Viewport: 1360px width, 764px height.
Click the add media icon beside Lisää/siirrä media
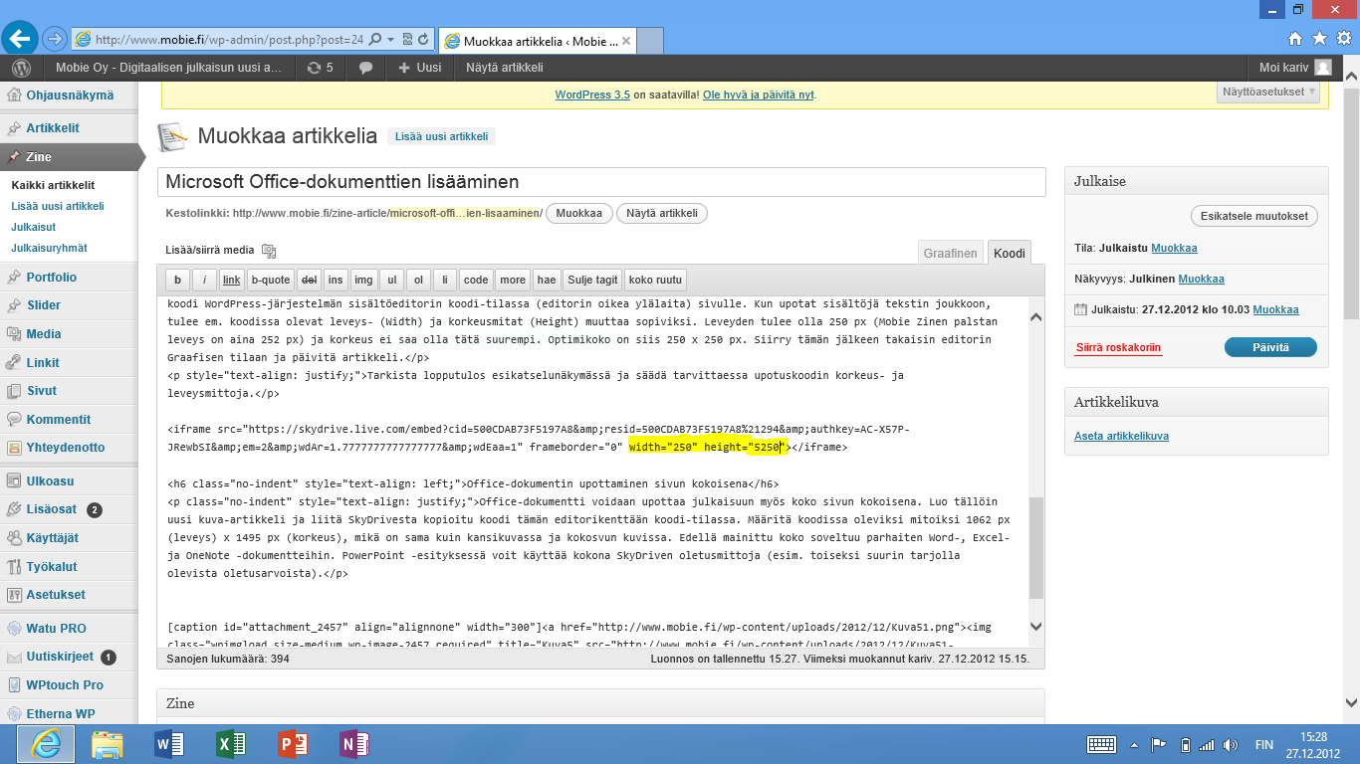click(268, 251)
